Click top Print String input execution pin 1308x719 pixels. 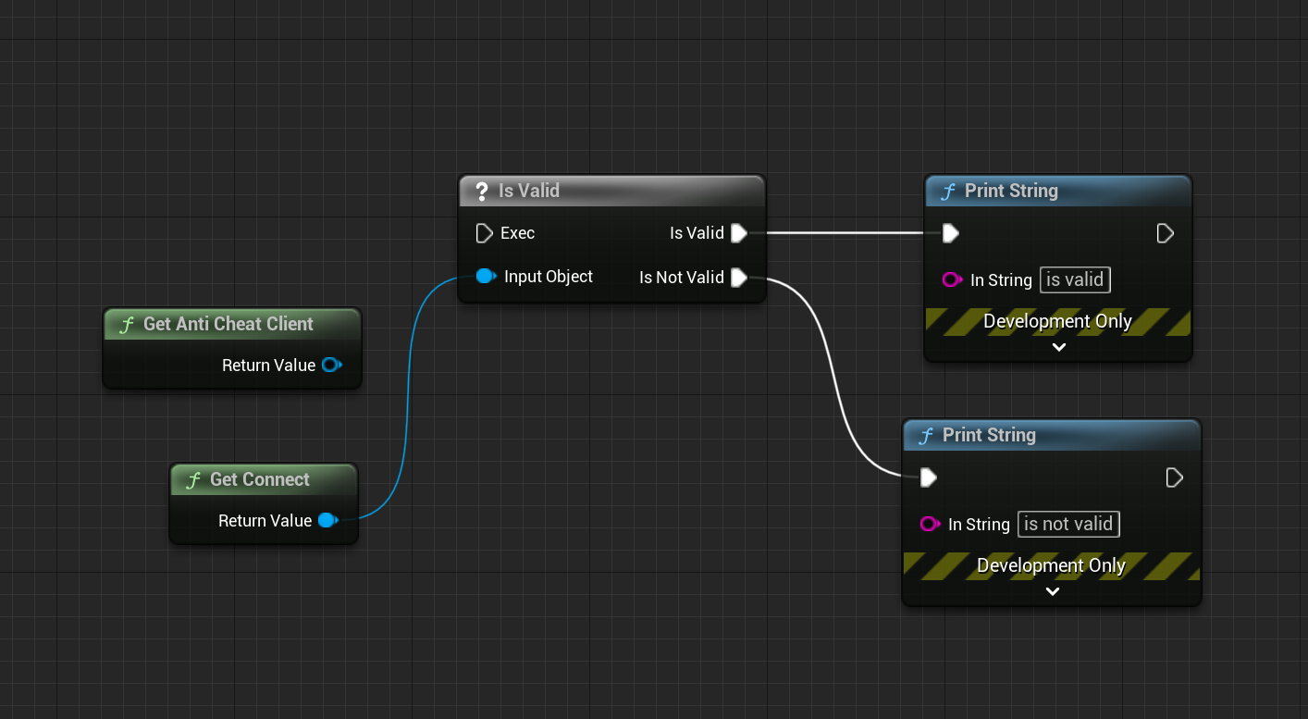950,233
